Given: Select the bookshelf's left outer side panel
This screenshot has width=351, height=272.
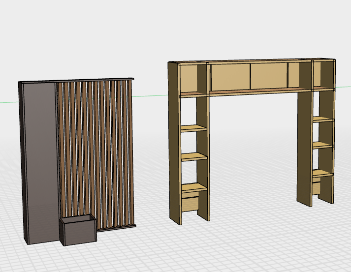Looking at the screenshot, I should pyautogui.click(x=174, y=143).
